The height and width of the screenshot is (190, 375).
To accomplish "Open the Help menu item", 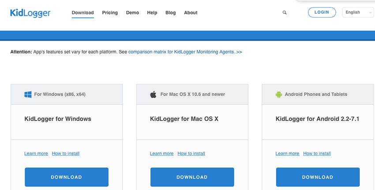I will click(152, 13).
